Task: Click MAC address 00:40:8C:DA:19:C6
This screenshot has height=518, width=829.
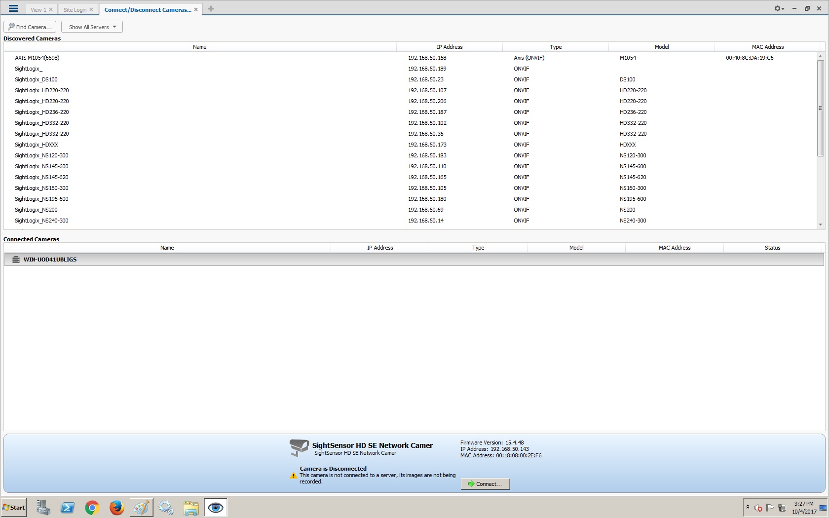Action: [x=750, y=58]
